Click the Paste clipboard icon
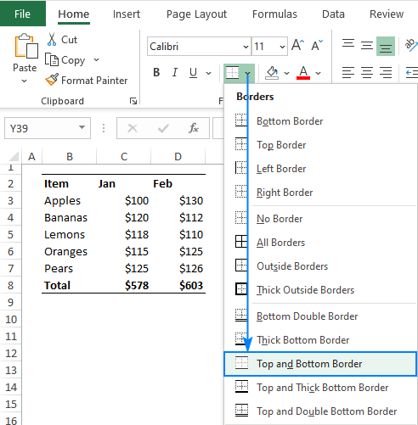 [26, 46]
